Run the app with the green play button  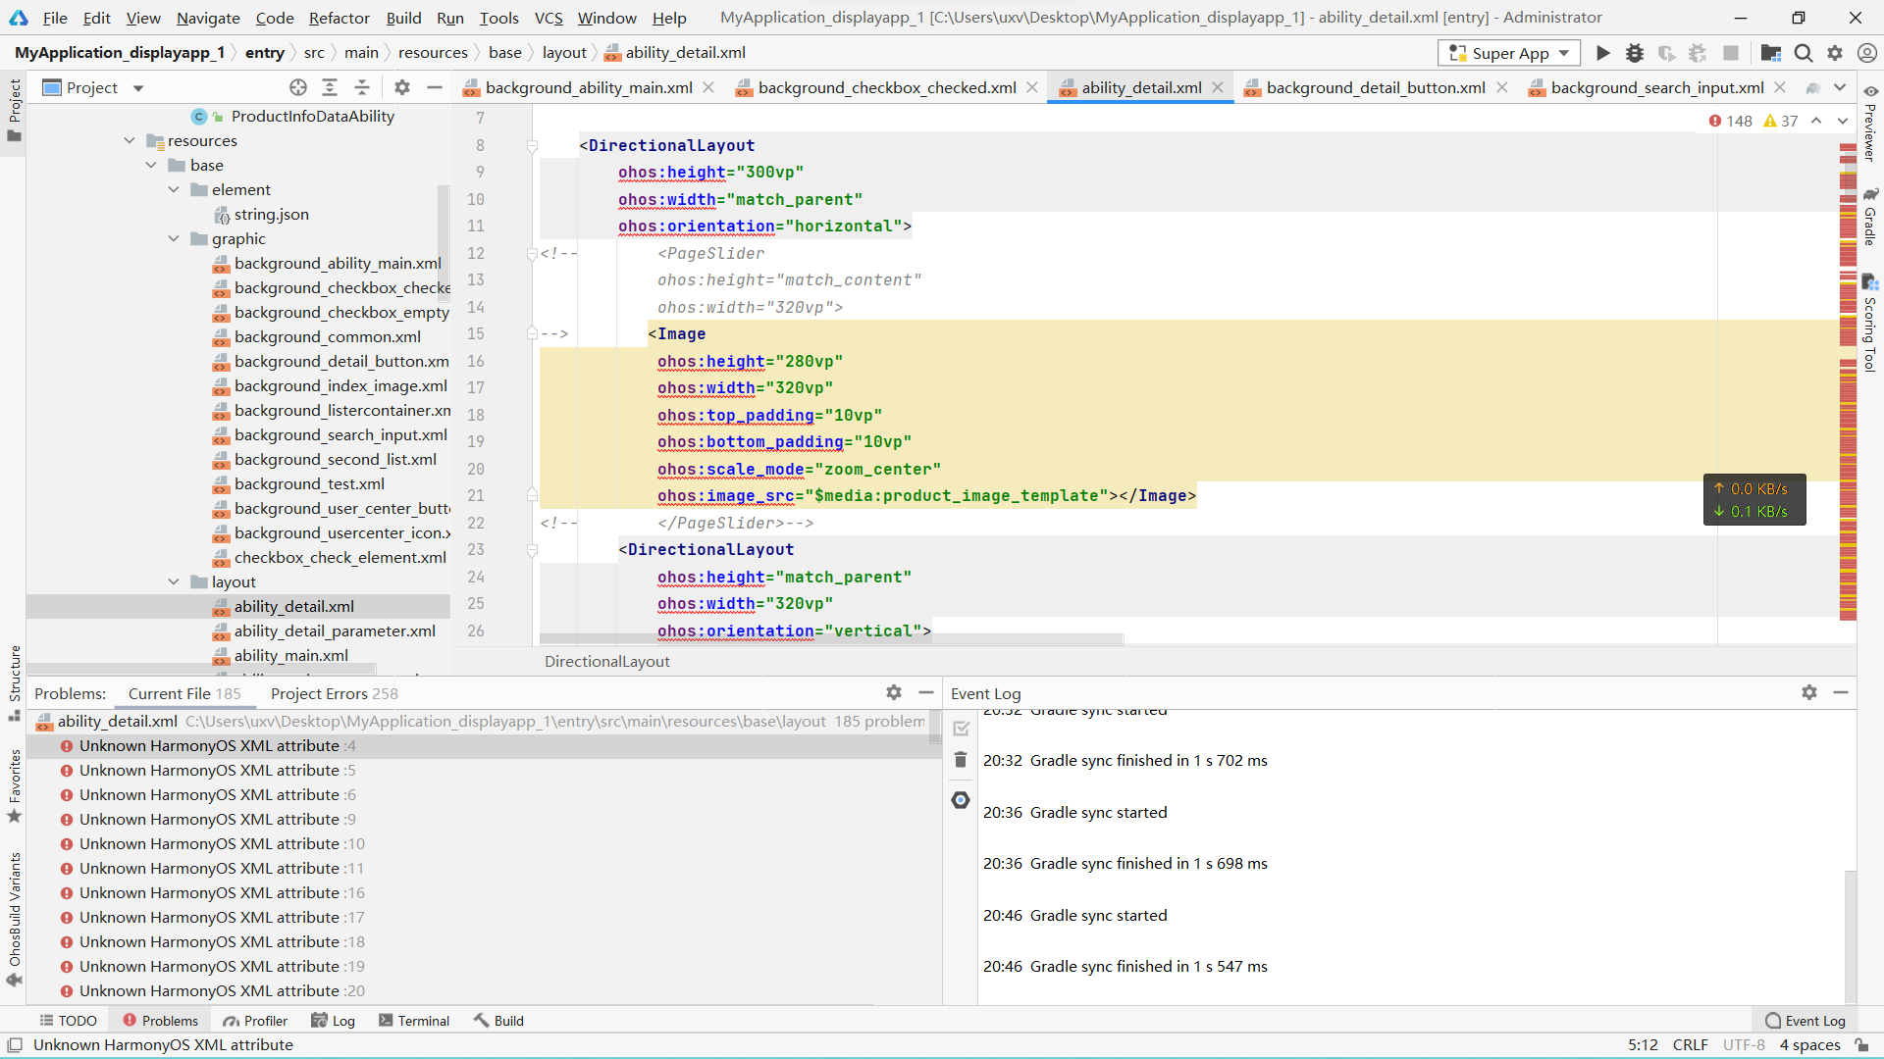click(1602, 53)
